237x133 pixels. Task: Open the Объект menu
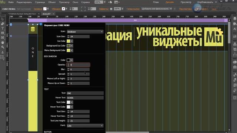[52, 2]
